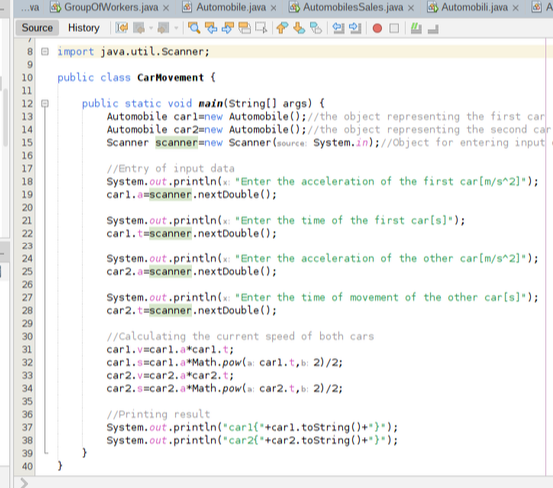Shift line right
This screenshot has width=553, height=488.
(x=355, y=28)
